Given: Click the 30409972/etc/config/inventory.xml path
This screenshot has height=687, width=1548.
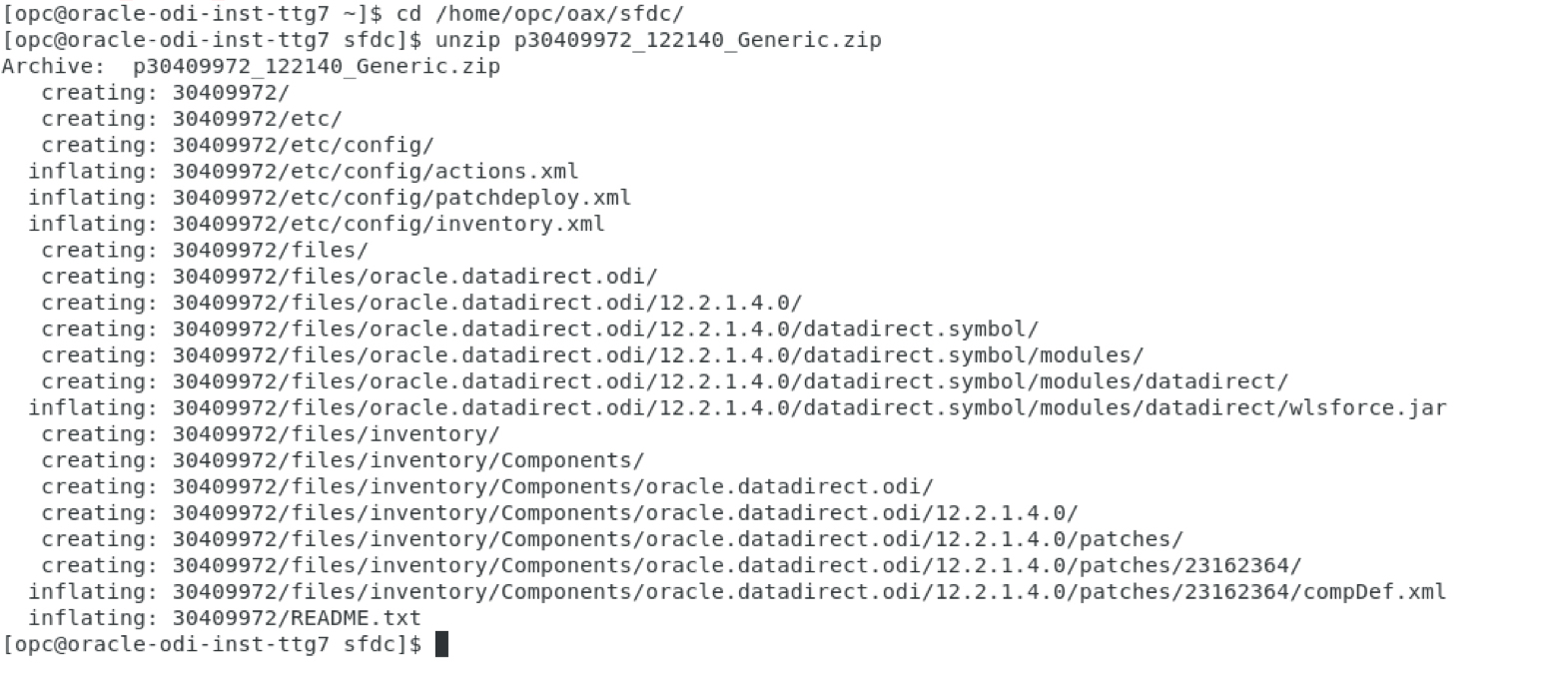Looking at the screenshot, I should pos(387,223).
